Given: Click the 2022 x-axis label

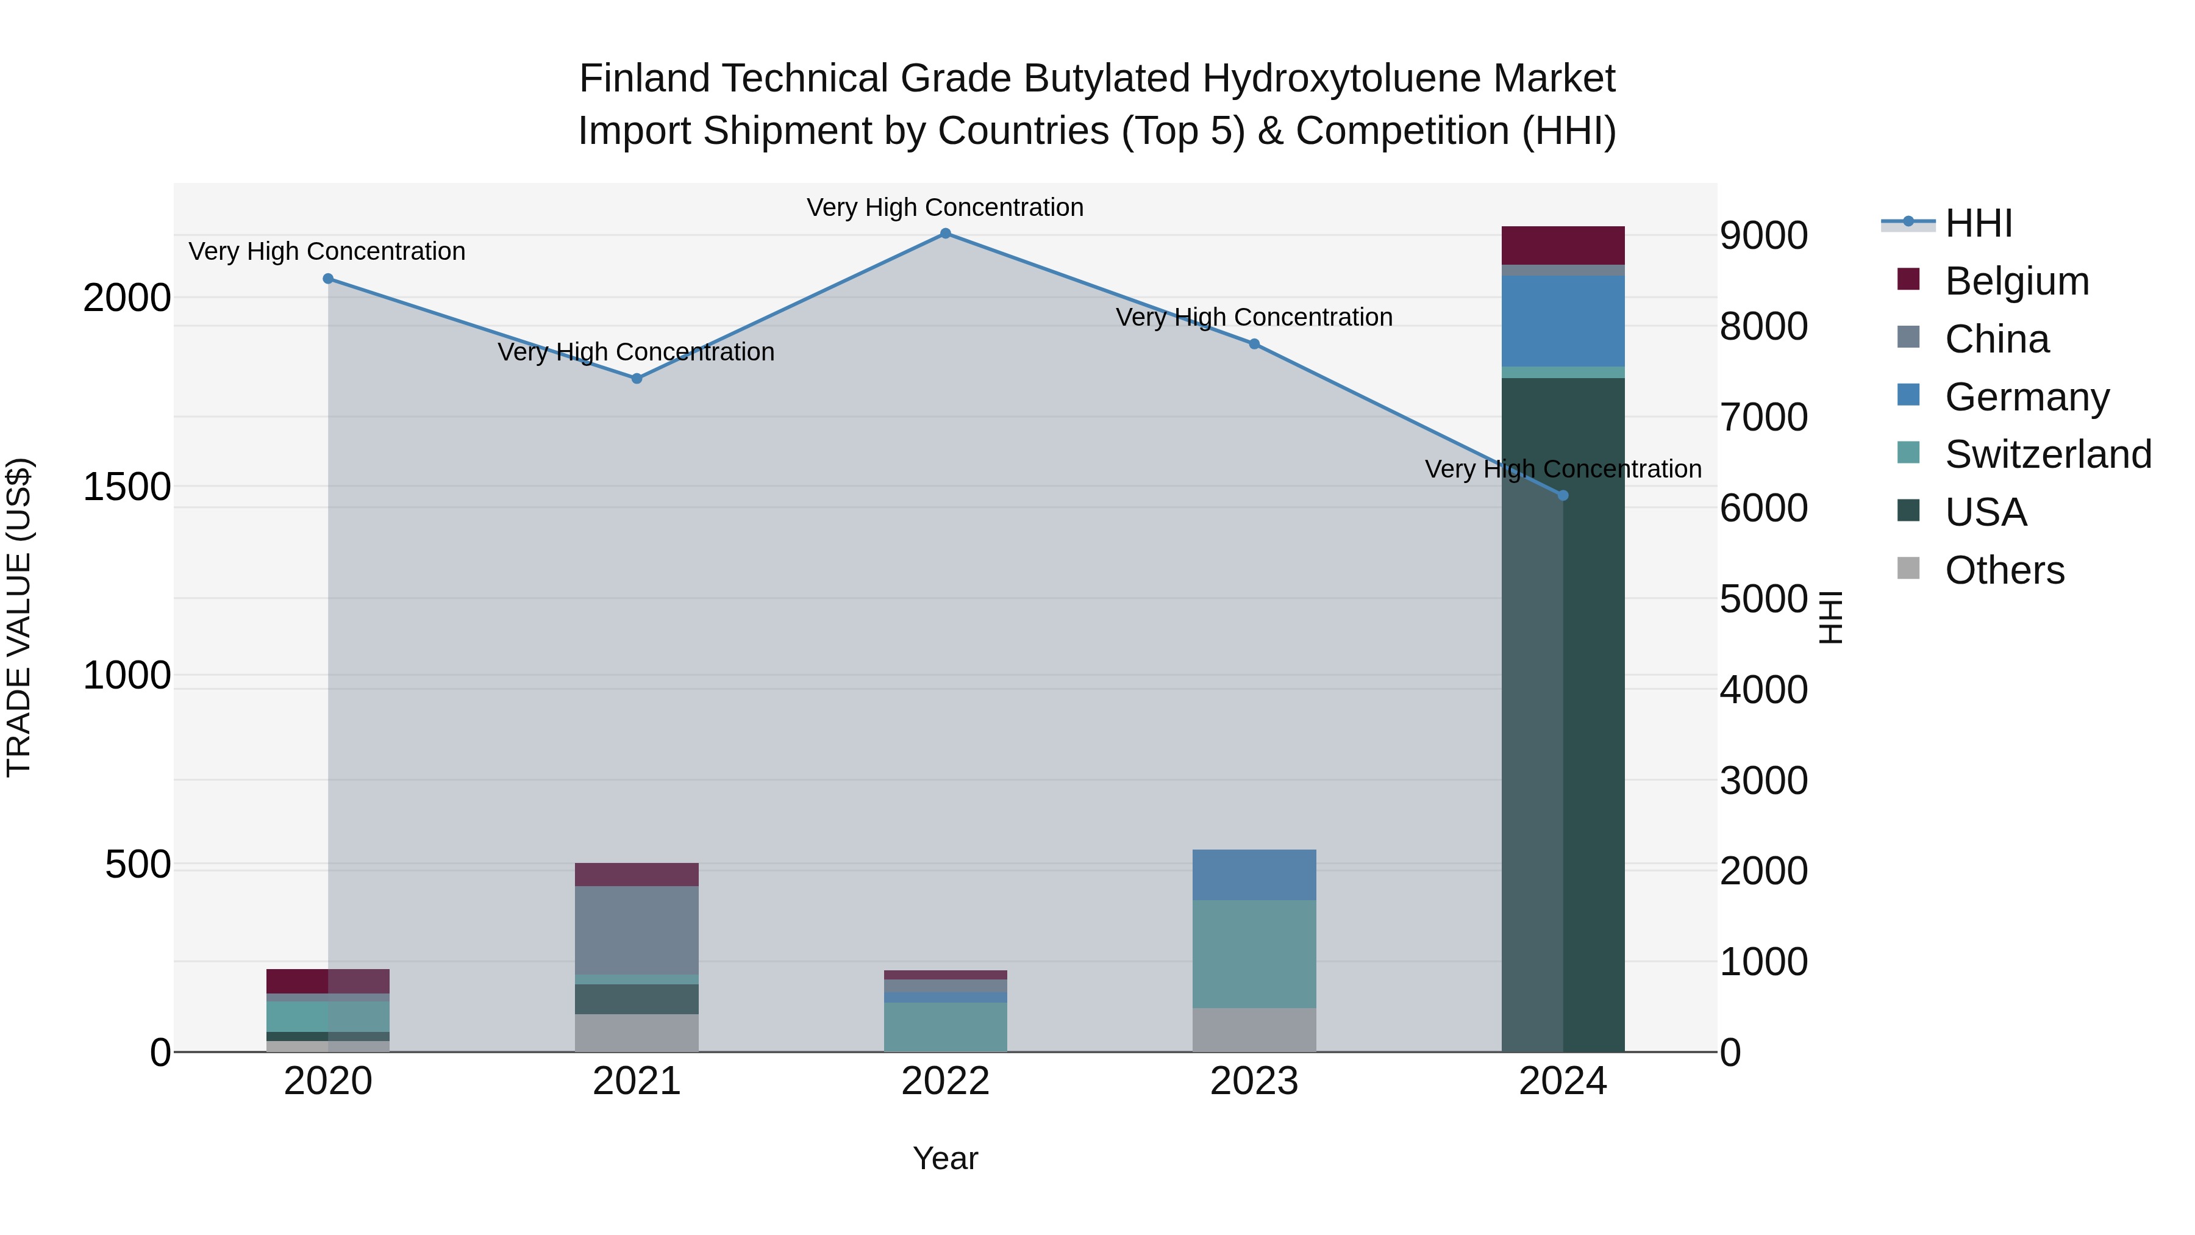Looking at the screenshot, I should pos(945,1081).
